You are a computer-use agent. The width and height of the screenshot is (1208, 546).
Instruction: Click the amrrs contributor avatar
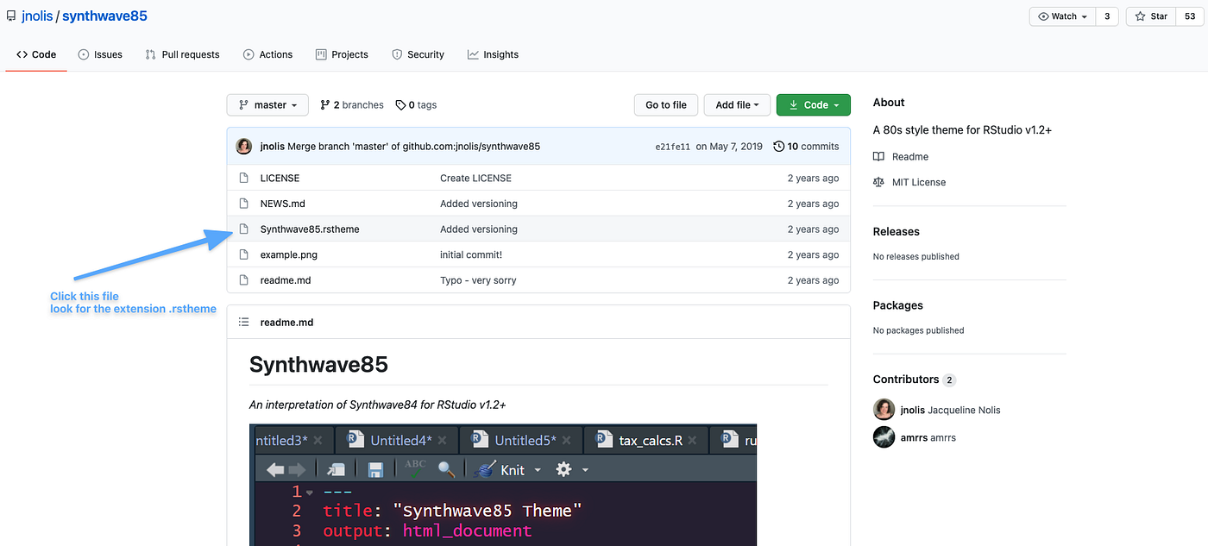pos(884,437)
